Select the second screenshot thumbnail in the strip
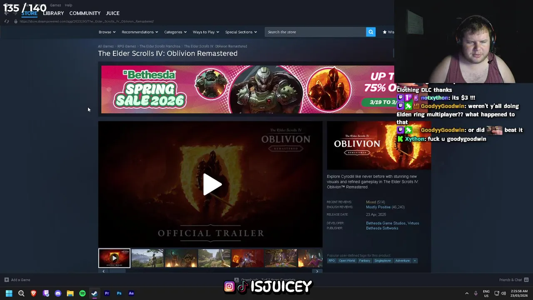This screenshot has width=533, height=300. tap(147, 258)
